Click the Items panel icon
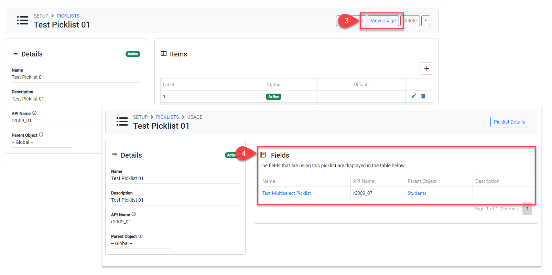 pos(164,54)
